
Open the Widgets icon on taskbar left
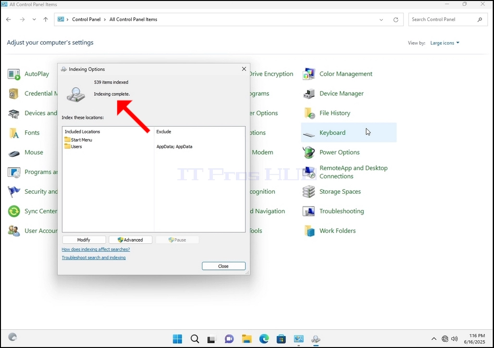tap(12, 337)
